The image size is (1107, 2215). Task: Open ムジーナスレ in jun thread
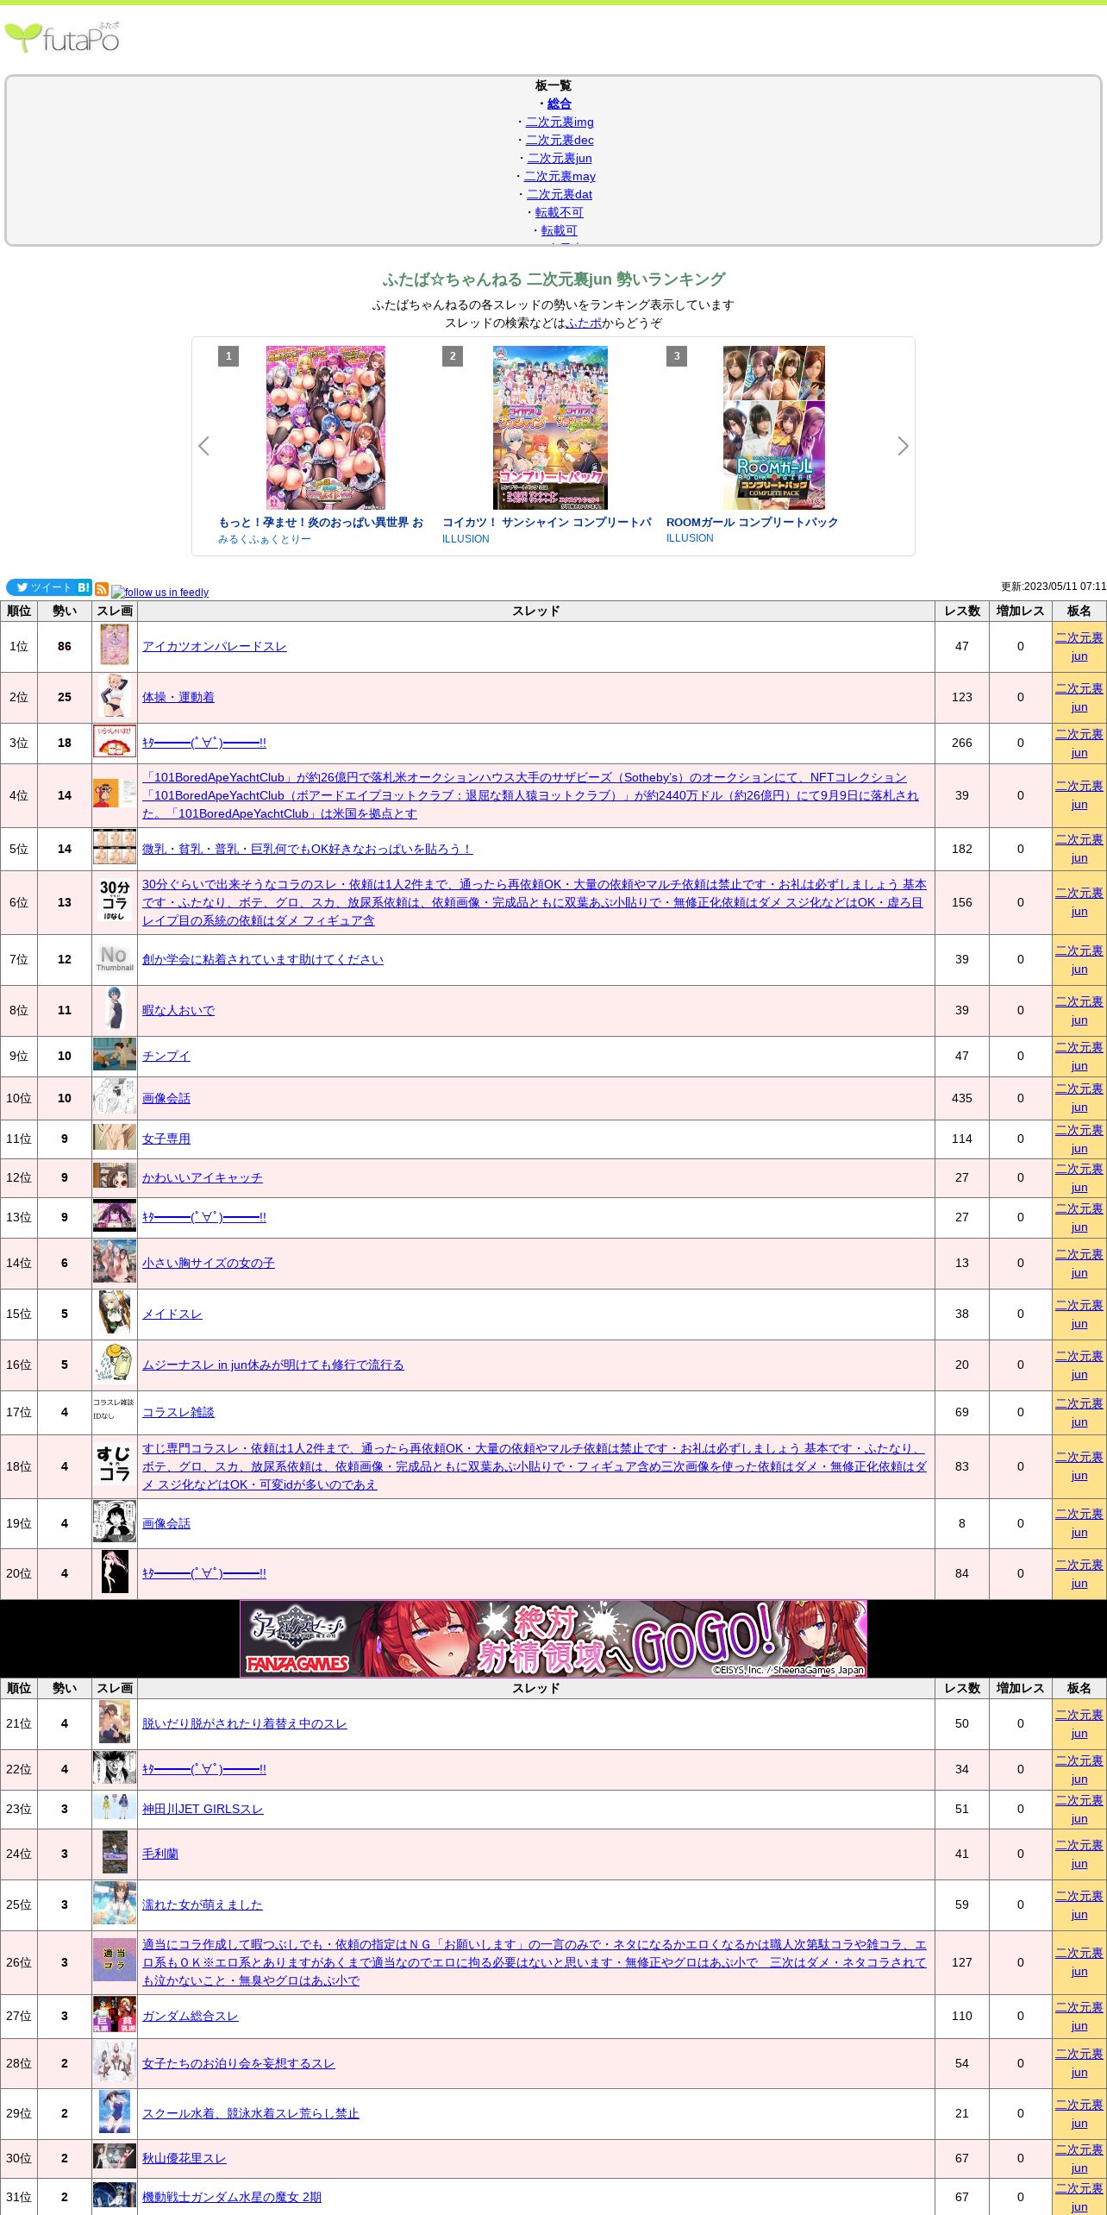[x=272, y=1365]
